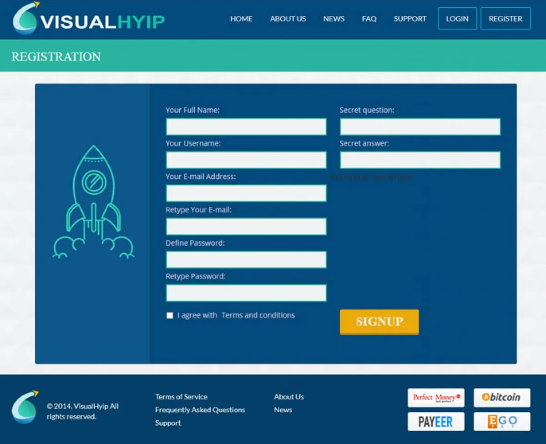The height and width of the screenshot is (444, 546).
Task: Open the NEWS menu item
Action: pos(334,19)
